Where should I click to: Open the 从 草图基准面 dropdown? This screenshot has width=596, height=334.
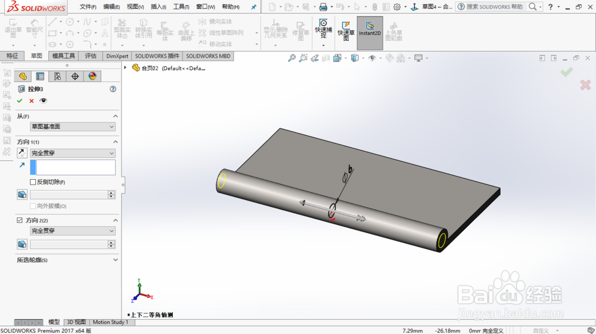pyautogui.click(x=73, y=126)
